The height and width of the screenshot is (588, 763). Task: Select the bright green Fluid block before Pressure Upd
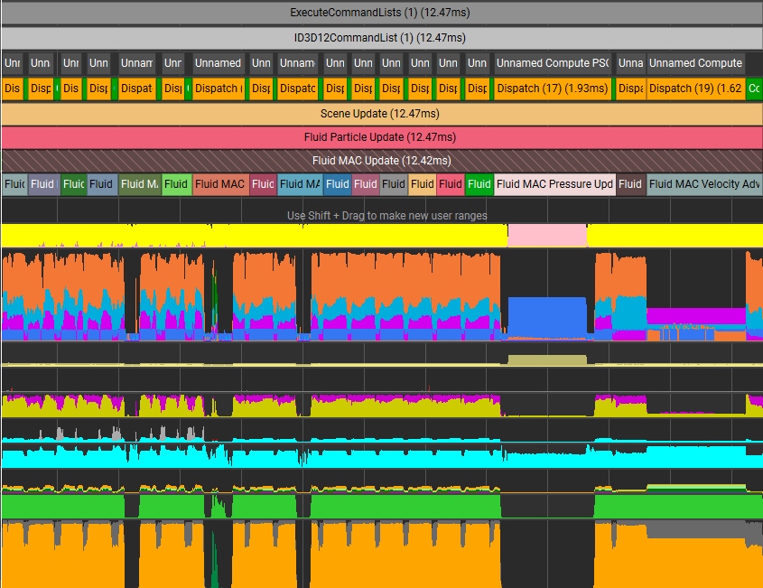tap(479, 184)
